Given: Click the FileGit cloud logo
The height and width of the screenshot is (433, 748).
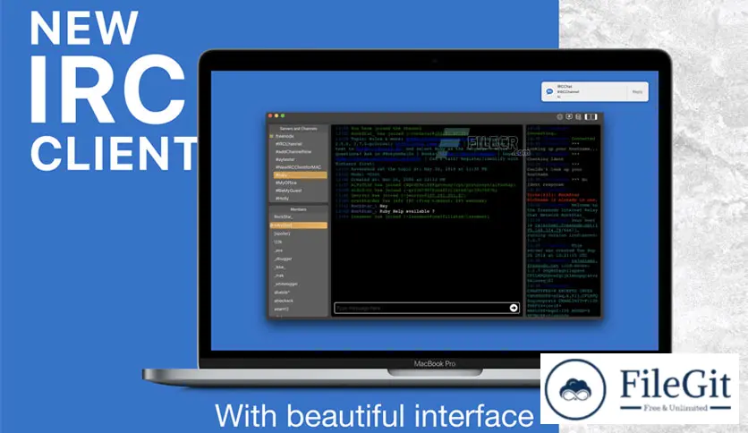Looking at the screenshot, I should 575,389.
